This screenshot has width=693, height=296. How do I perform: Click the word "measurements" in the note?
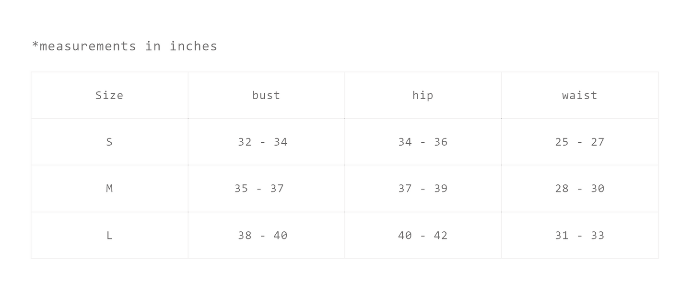pyautogui.click(x=88, y=46)
